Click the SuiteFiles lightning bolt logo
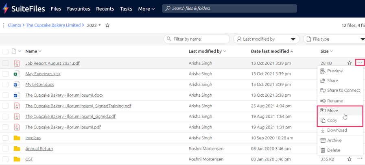Viewport: 365px width, 165px height. pos(5,9)
